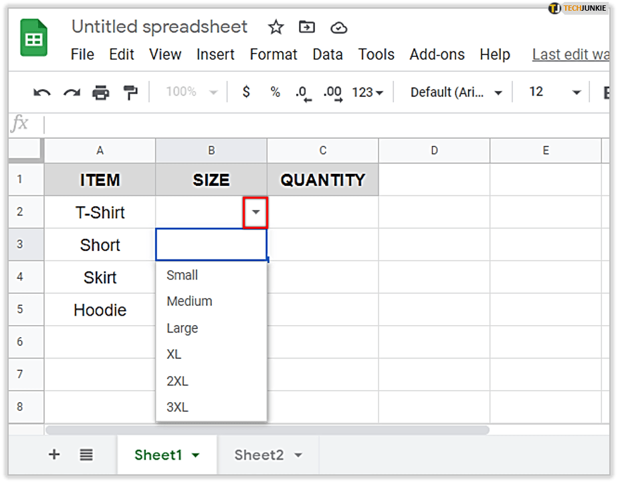Star the Untitled spreadsheet document
The height and width of the screenshot is (483, 618).
(x=276, y=27)
